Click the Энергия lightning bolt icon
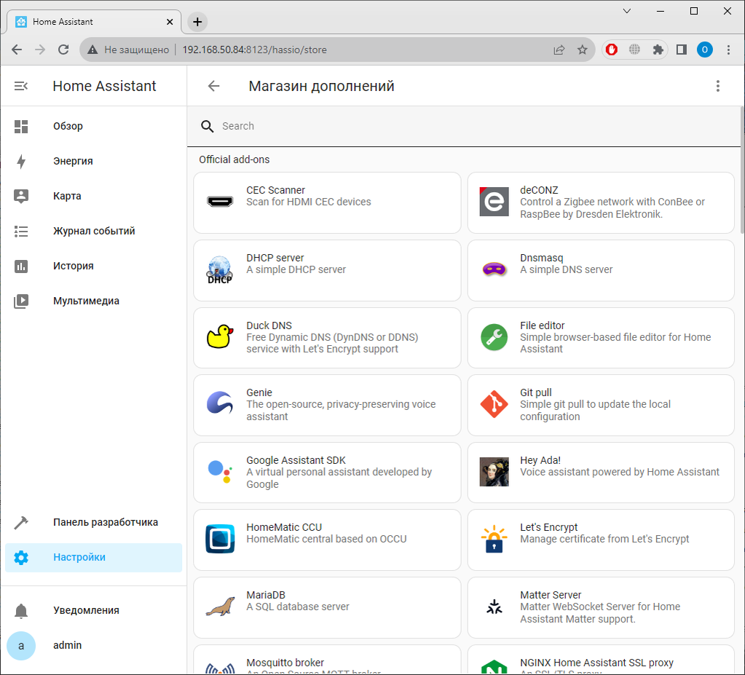This screenshot has height=675, width=745. (x=21, y=162)
